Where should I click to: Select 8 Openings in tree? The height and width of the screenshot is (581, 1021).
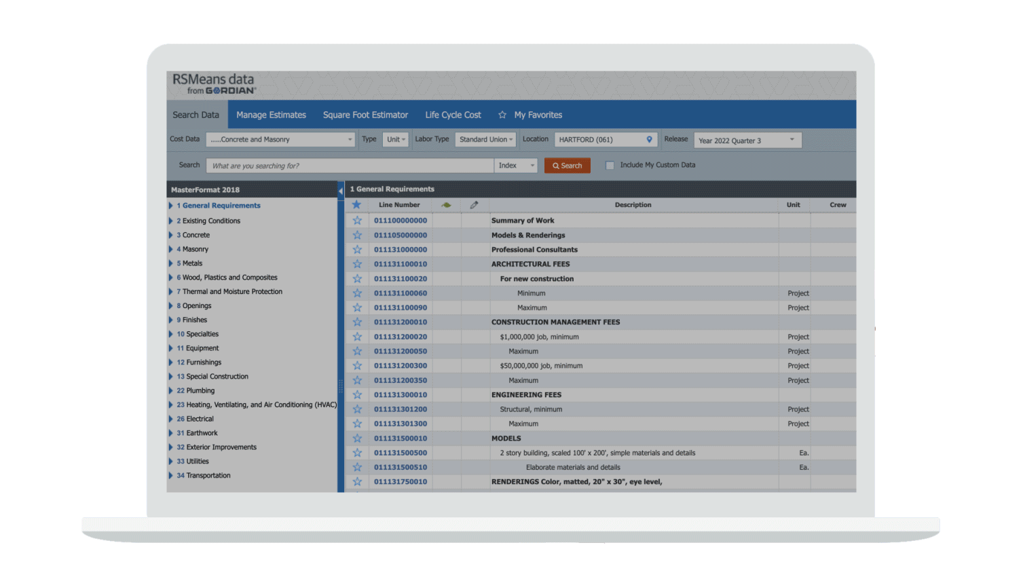194,306
